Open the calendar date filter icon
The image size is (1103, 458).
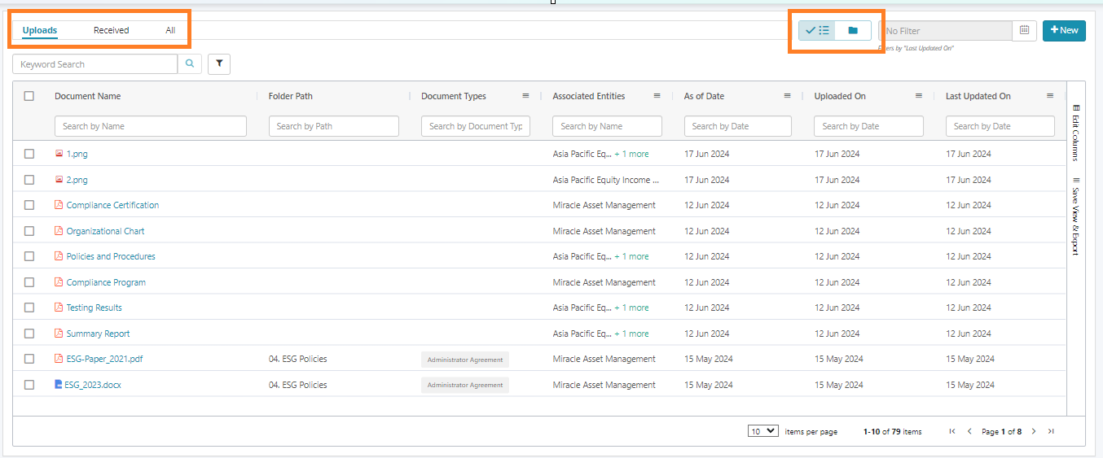[x=1024, y=30]
